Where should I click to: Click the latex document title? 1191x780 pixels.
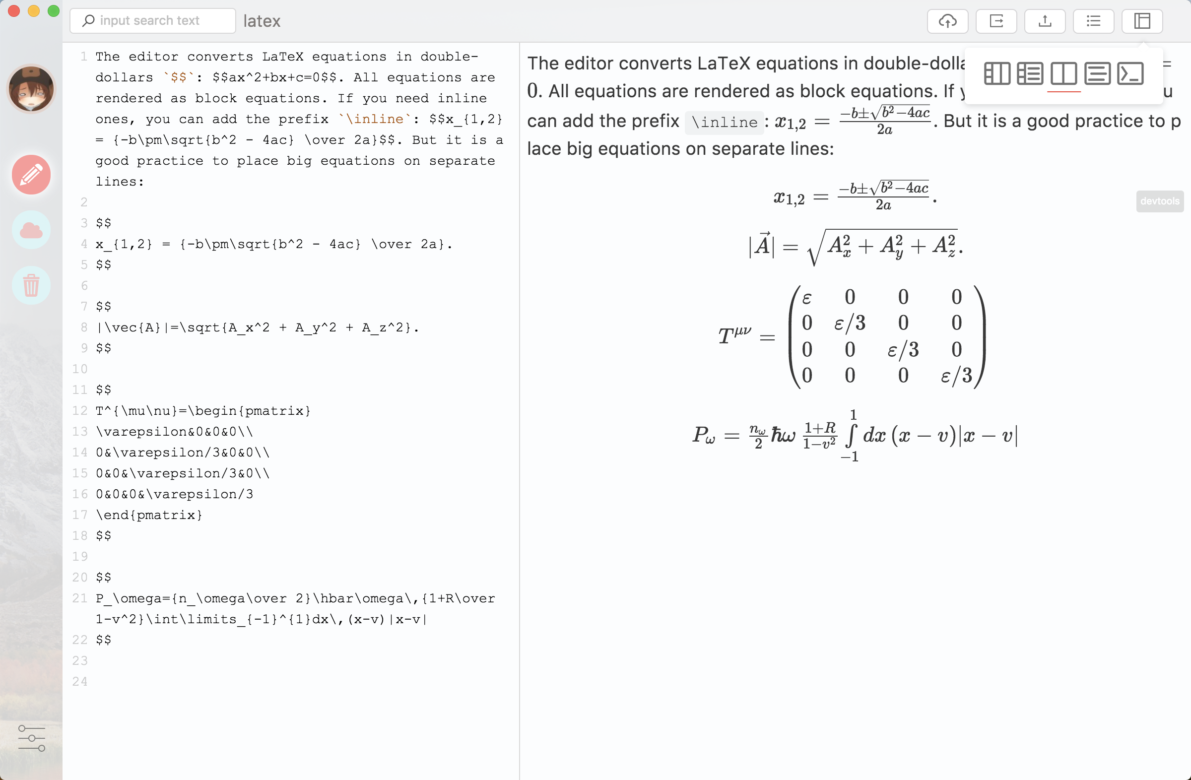click(x=262, y=21)
